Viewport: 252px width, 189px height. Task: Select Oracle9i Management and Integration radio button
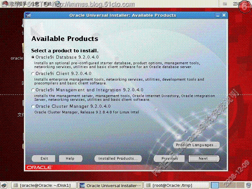tap(33, 90)
